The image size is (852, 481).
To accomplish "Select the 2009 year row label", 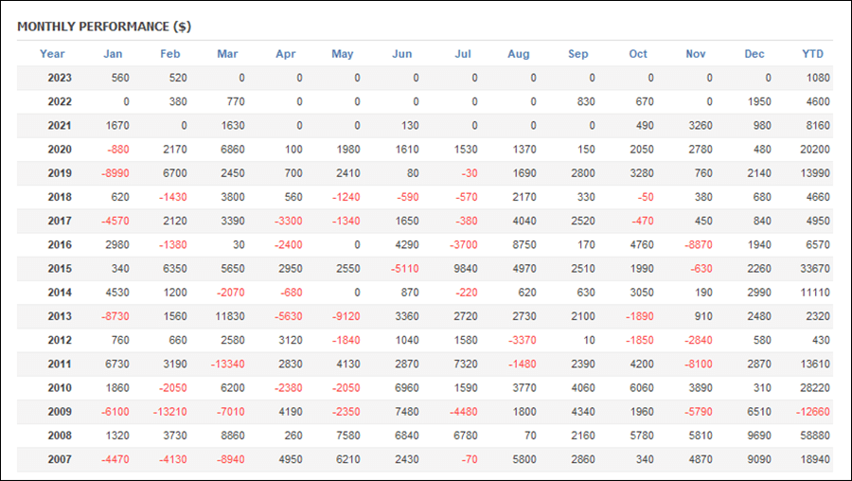I will click(x=60, y=412).
